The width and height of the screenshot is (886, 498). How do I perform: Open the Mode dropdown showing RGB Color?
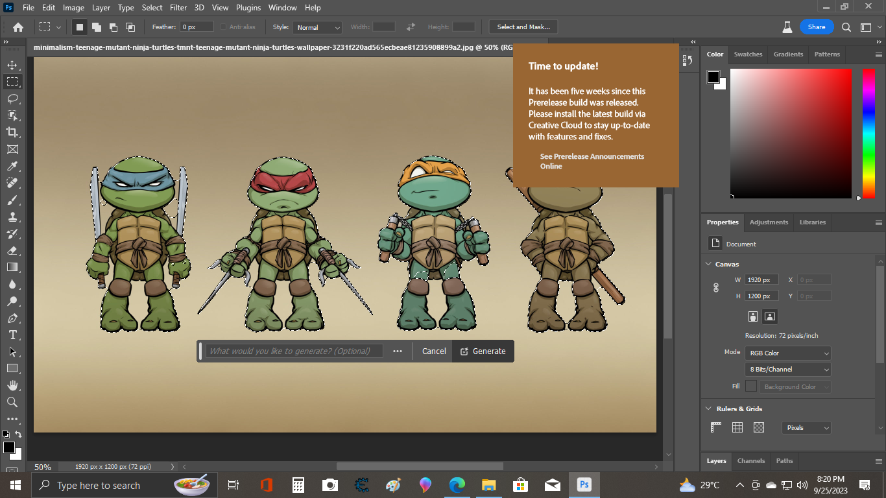(788, 353)
